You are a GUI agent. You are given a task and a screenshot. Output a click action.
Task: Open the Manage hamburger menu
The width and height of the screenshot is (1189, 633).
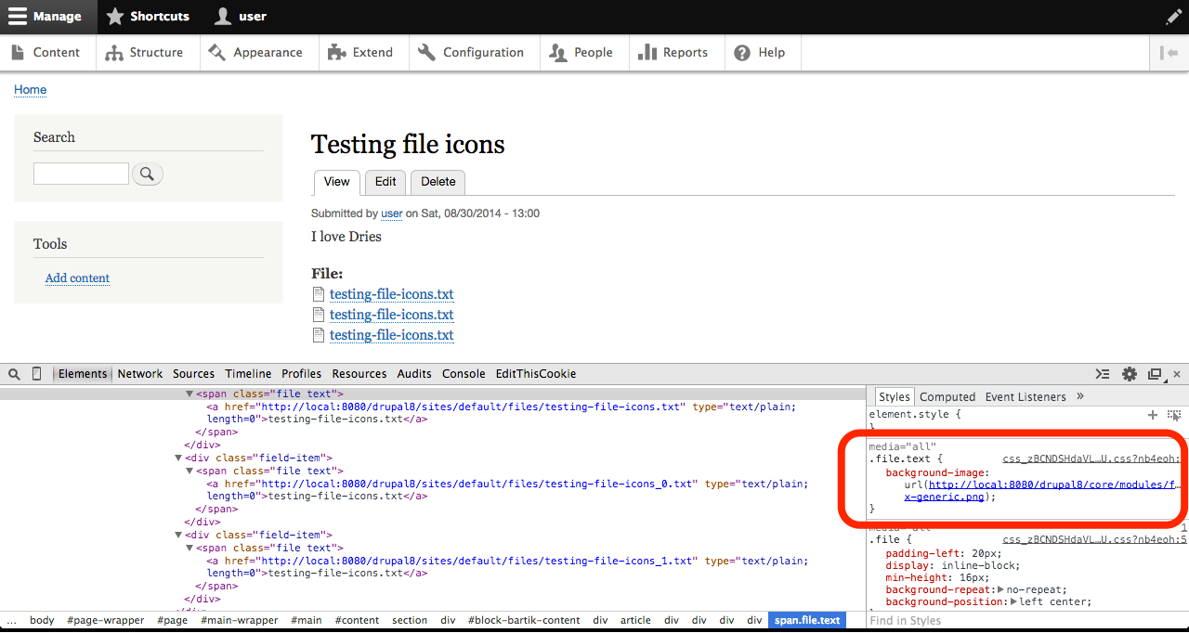(x=17, y=16)
